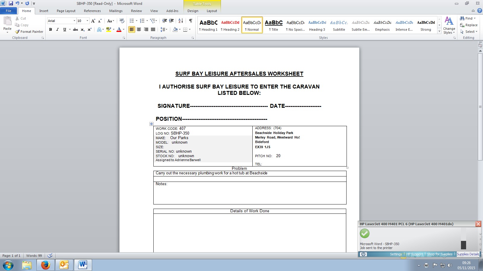Switch to the Page Layout tab
Viewport: 483px width, 271px height.
[x=66, y=11]
